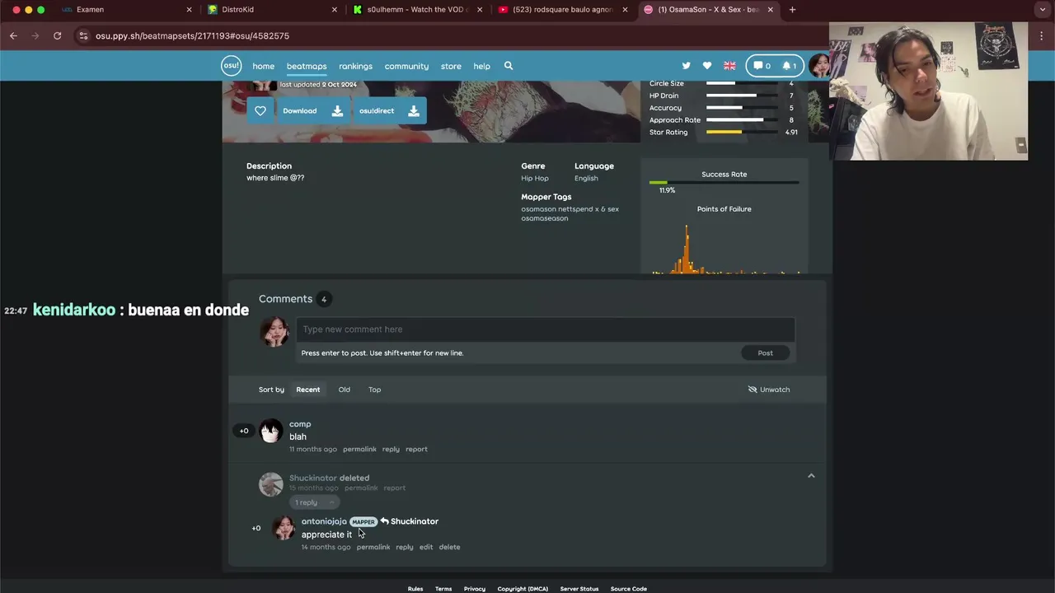
Task: Toggle Unwatch on comments
Action: click(769, 390)
